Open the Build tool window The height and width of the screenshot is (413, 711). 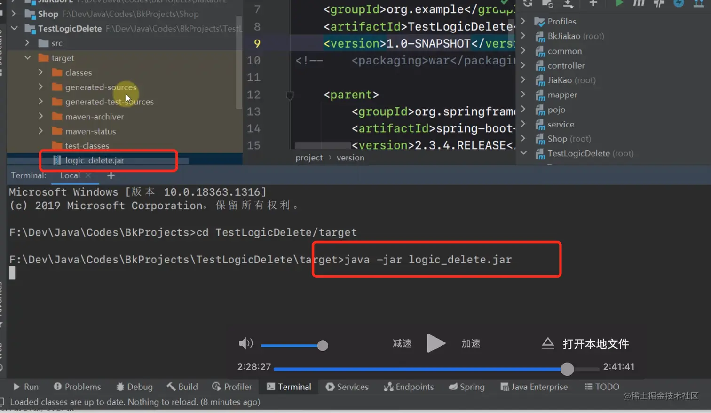(x=182, y=387)
